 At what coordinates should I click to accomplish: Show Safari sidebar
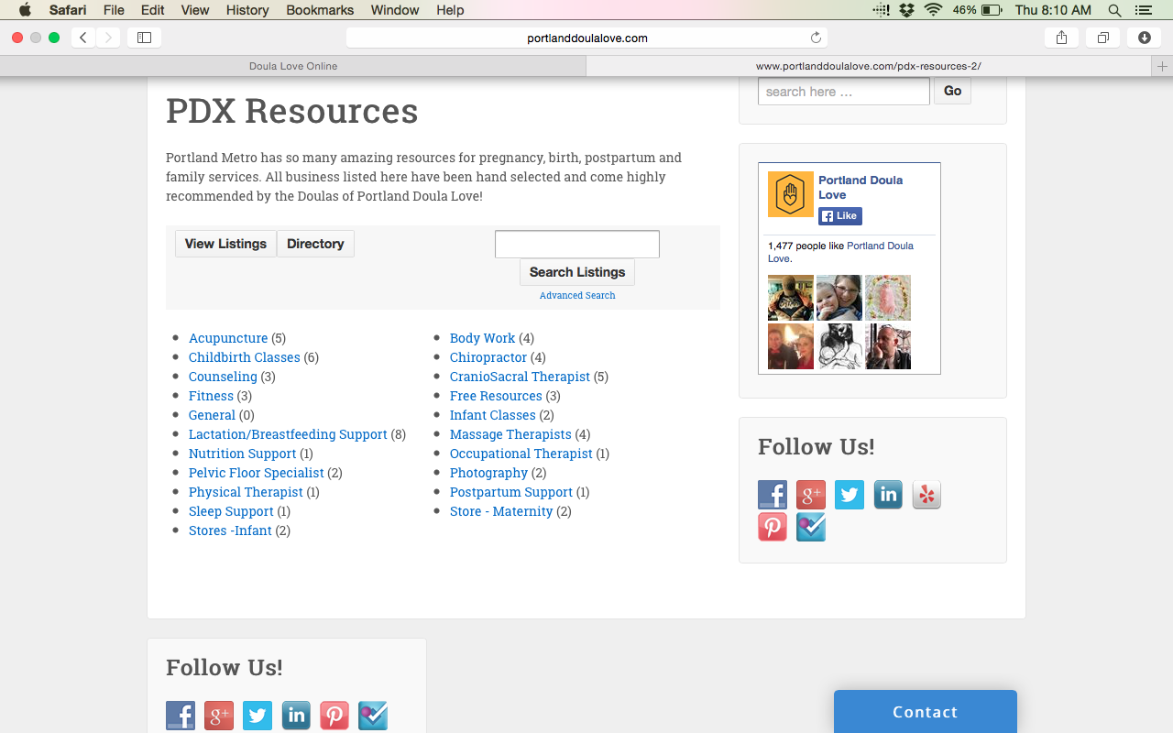(144, 38)
